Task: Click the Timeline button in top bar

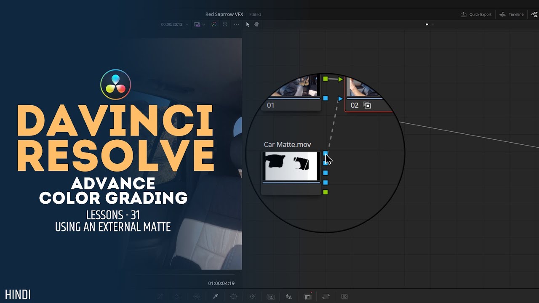Action: coord(511,14)
